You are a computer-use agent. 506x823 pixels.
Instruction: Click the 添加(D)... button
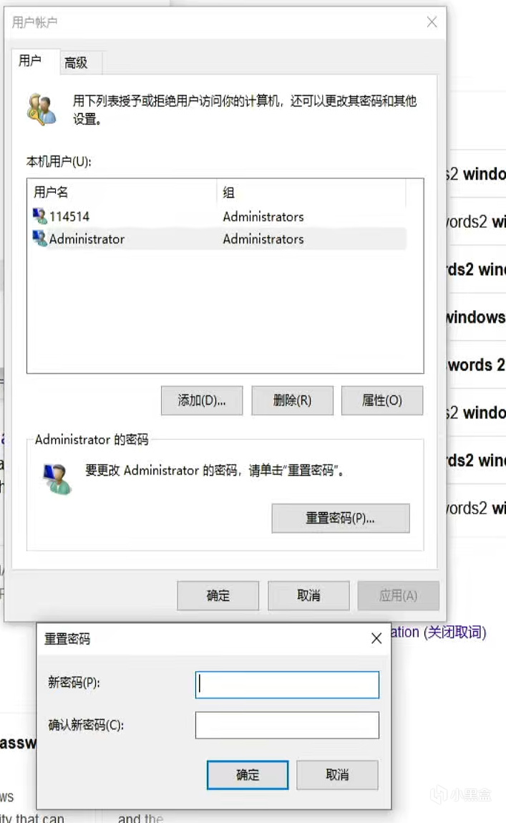tap(202, 400)
